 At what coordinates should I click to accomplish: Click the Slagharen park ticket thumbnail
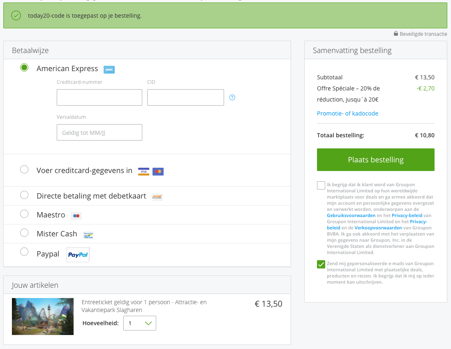click(43, 317)
